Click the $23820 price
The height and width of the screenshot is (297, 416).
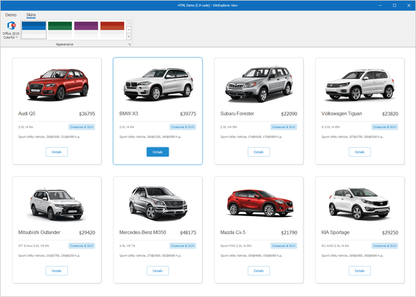click(x=390, y=114)
